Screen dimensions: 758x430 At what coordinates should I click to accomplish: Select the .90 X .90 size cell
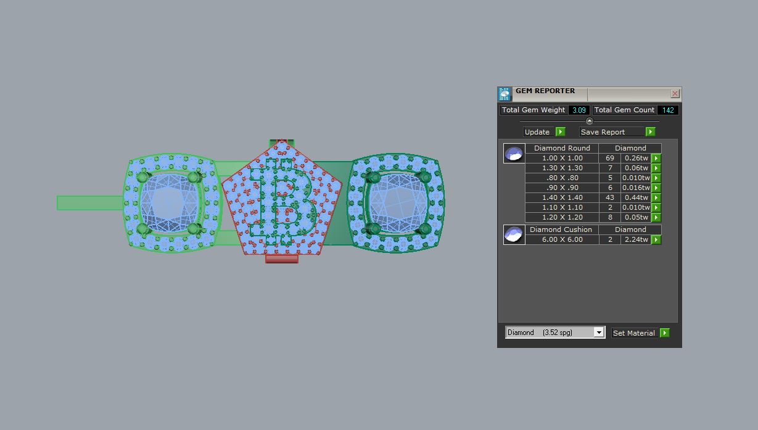point(562,188)
